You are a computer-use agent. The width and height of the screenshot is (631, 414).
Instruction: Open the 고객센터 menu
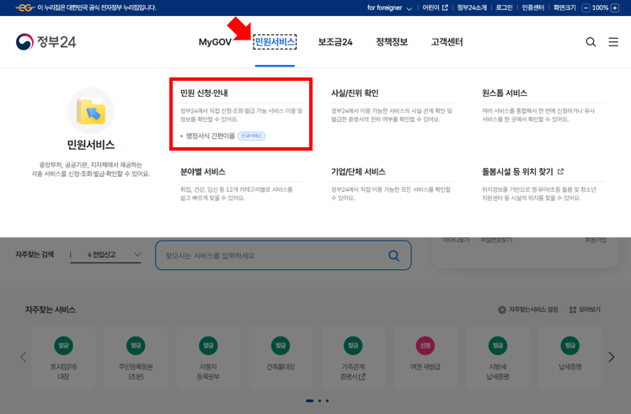[x=447, y=42]
